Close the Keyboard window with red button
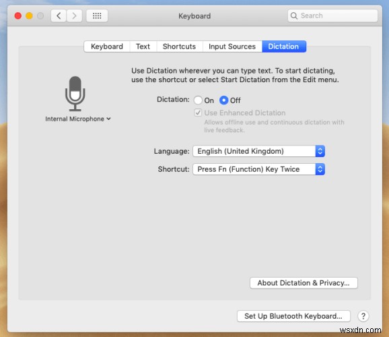Screen dimensions: 389x337 18,16
